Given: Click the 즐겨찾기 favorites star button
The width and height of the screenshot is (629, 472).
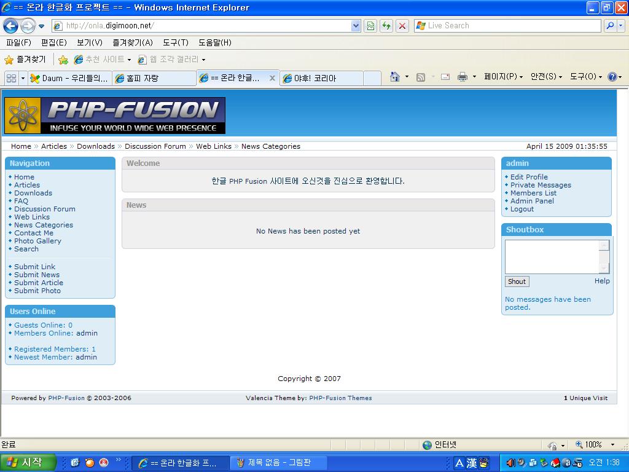Looking at the screenshot, I should coord(25,60).
